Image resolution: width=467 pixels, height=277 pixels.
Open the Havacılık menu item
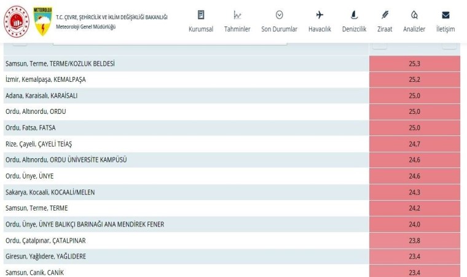pyautogui.click(x=320, y=29)
